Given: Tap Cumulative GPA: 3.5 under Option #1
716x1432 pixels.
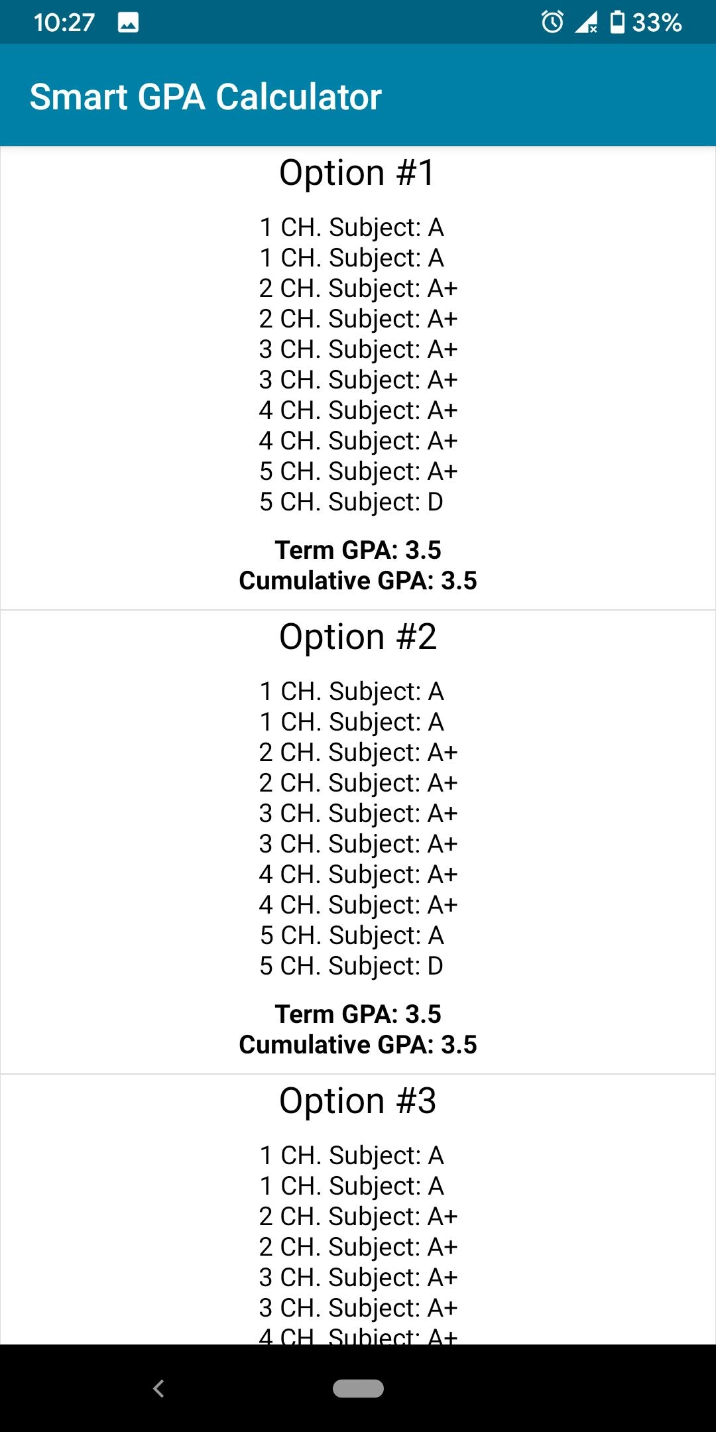Looking at the screenshot, I should pyautogui.click(x=358, y=581).
